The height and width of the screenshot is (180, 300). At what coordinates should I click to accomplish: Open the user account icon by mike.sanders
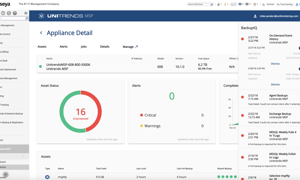[255, 16]
